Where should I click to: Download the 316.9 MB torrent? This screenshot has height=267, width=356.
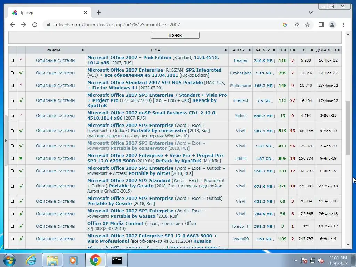265,60
